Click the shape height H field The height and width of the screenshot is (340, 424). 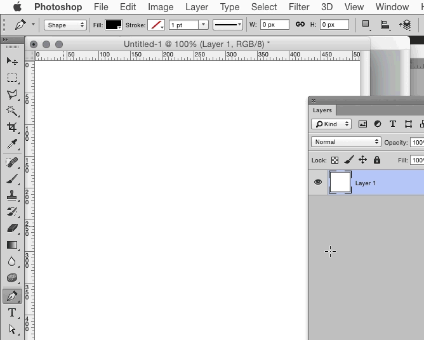click(x=335, y=25)
